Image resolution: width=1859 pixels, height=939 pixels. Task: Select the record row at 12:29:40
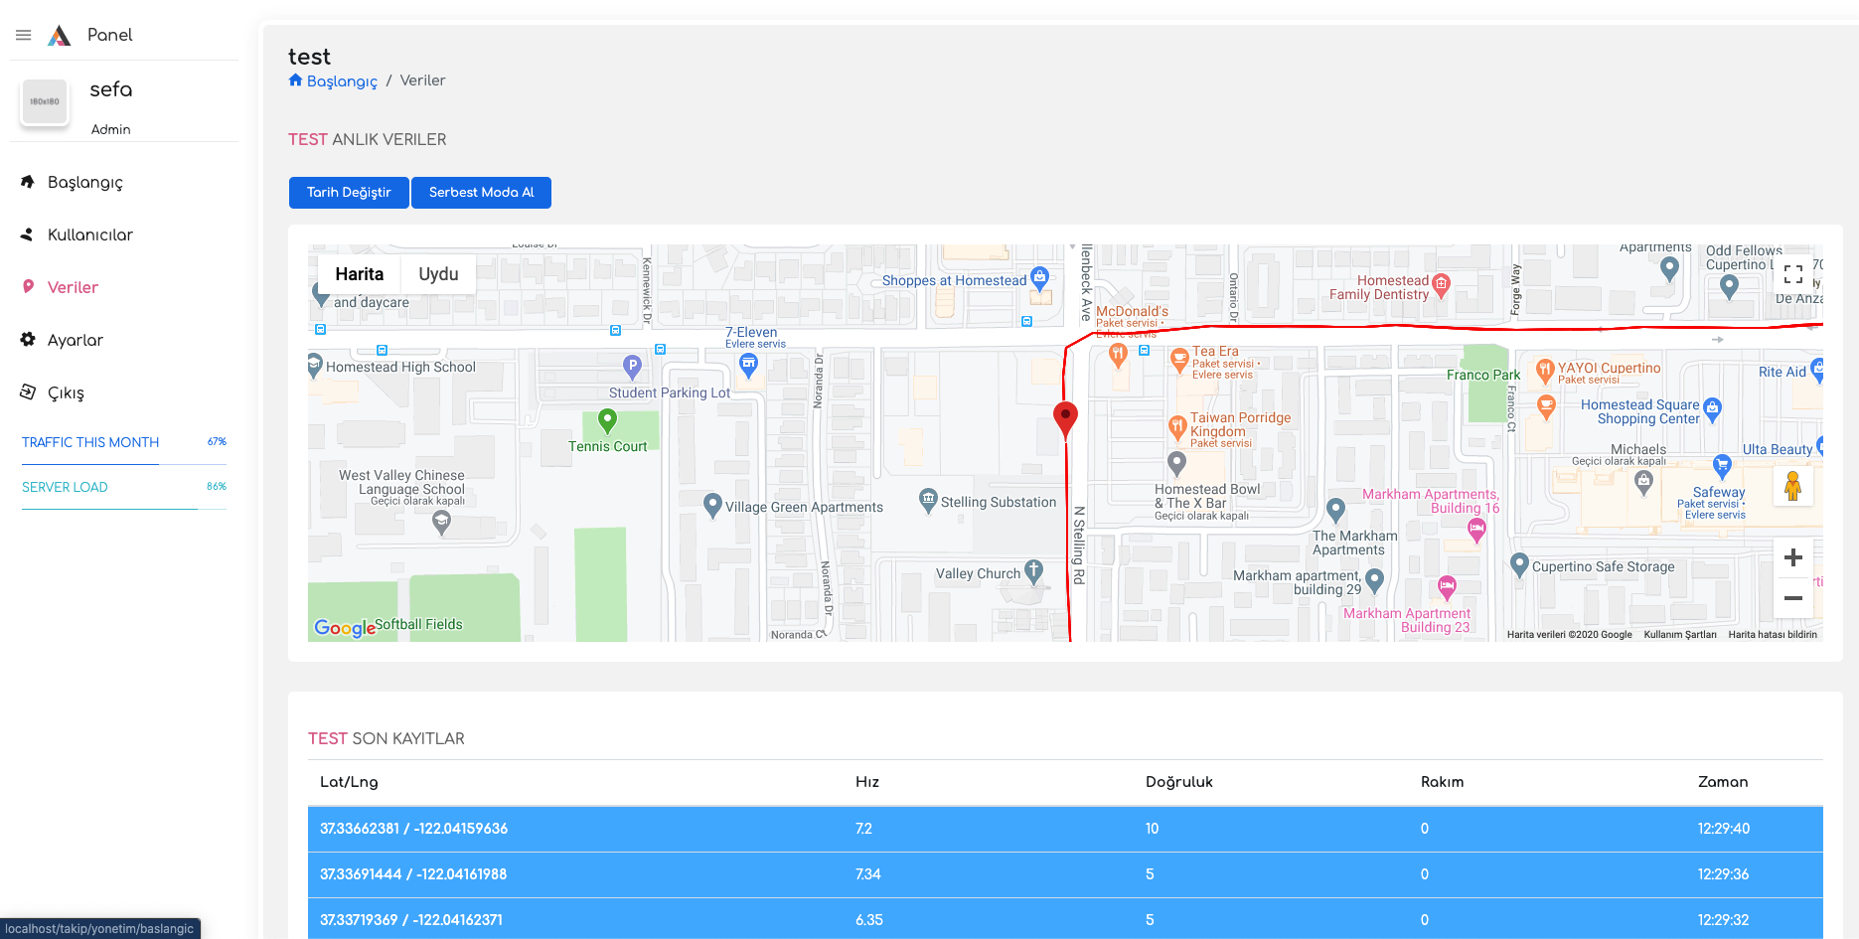[1065, 829]
